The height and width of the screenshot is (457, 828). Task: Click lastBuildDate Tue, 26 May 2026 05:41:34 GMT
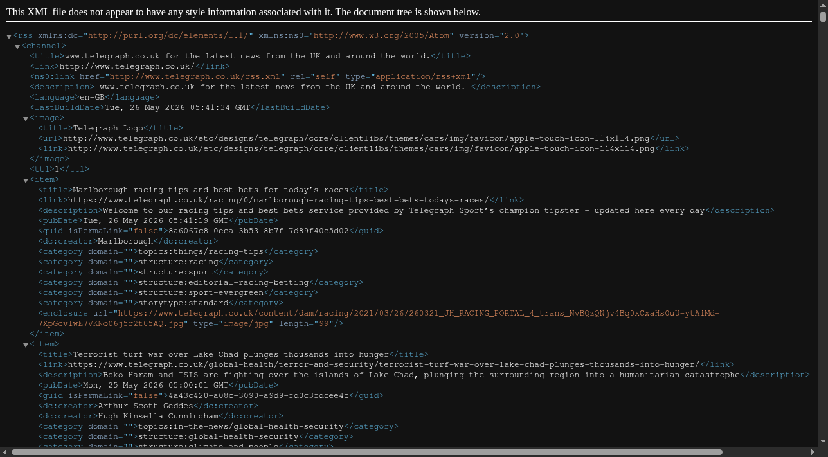[x=177, y=107]
